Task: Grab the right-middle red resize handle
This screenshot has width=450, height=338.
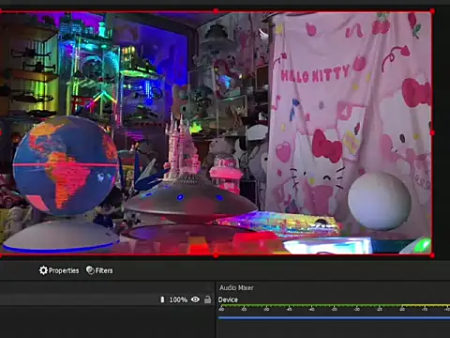Action: (x=432, y=133)
